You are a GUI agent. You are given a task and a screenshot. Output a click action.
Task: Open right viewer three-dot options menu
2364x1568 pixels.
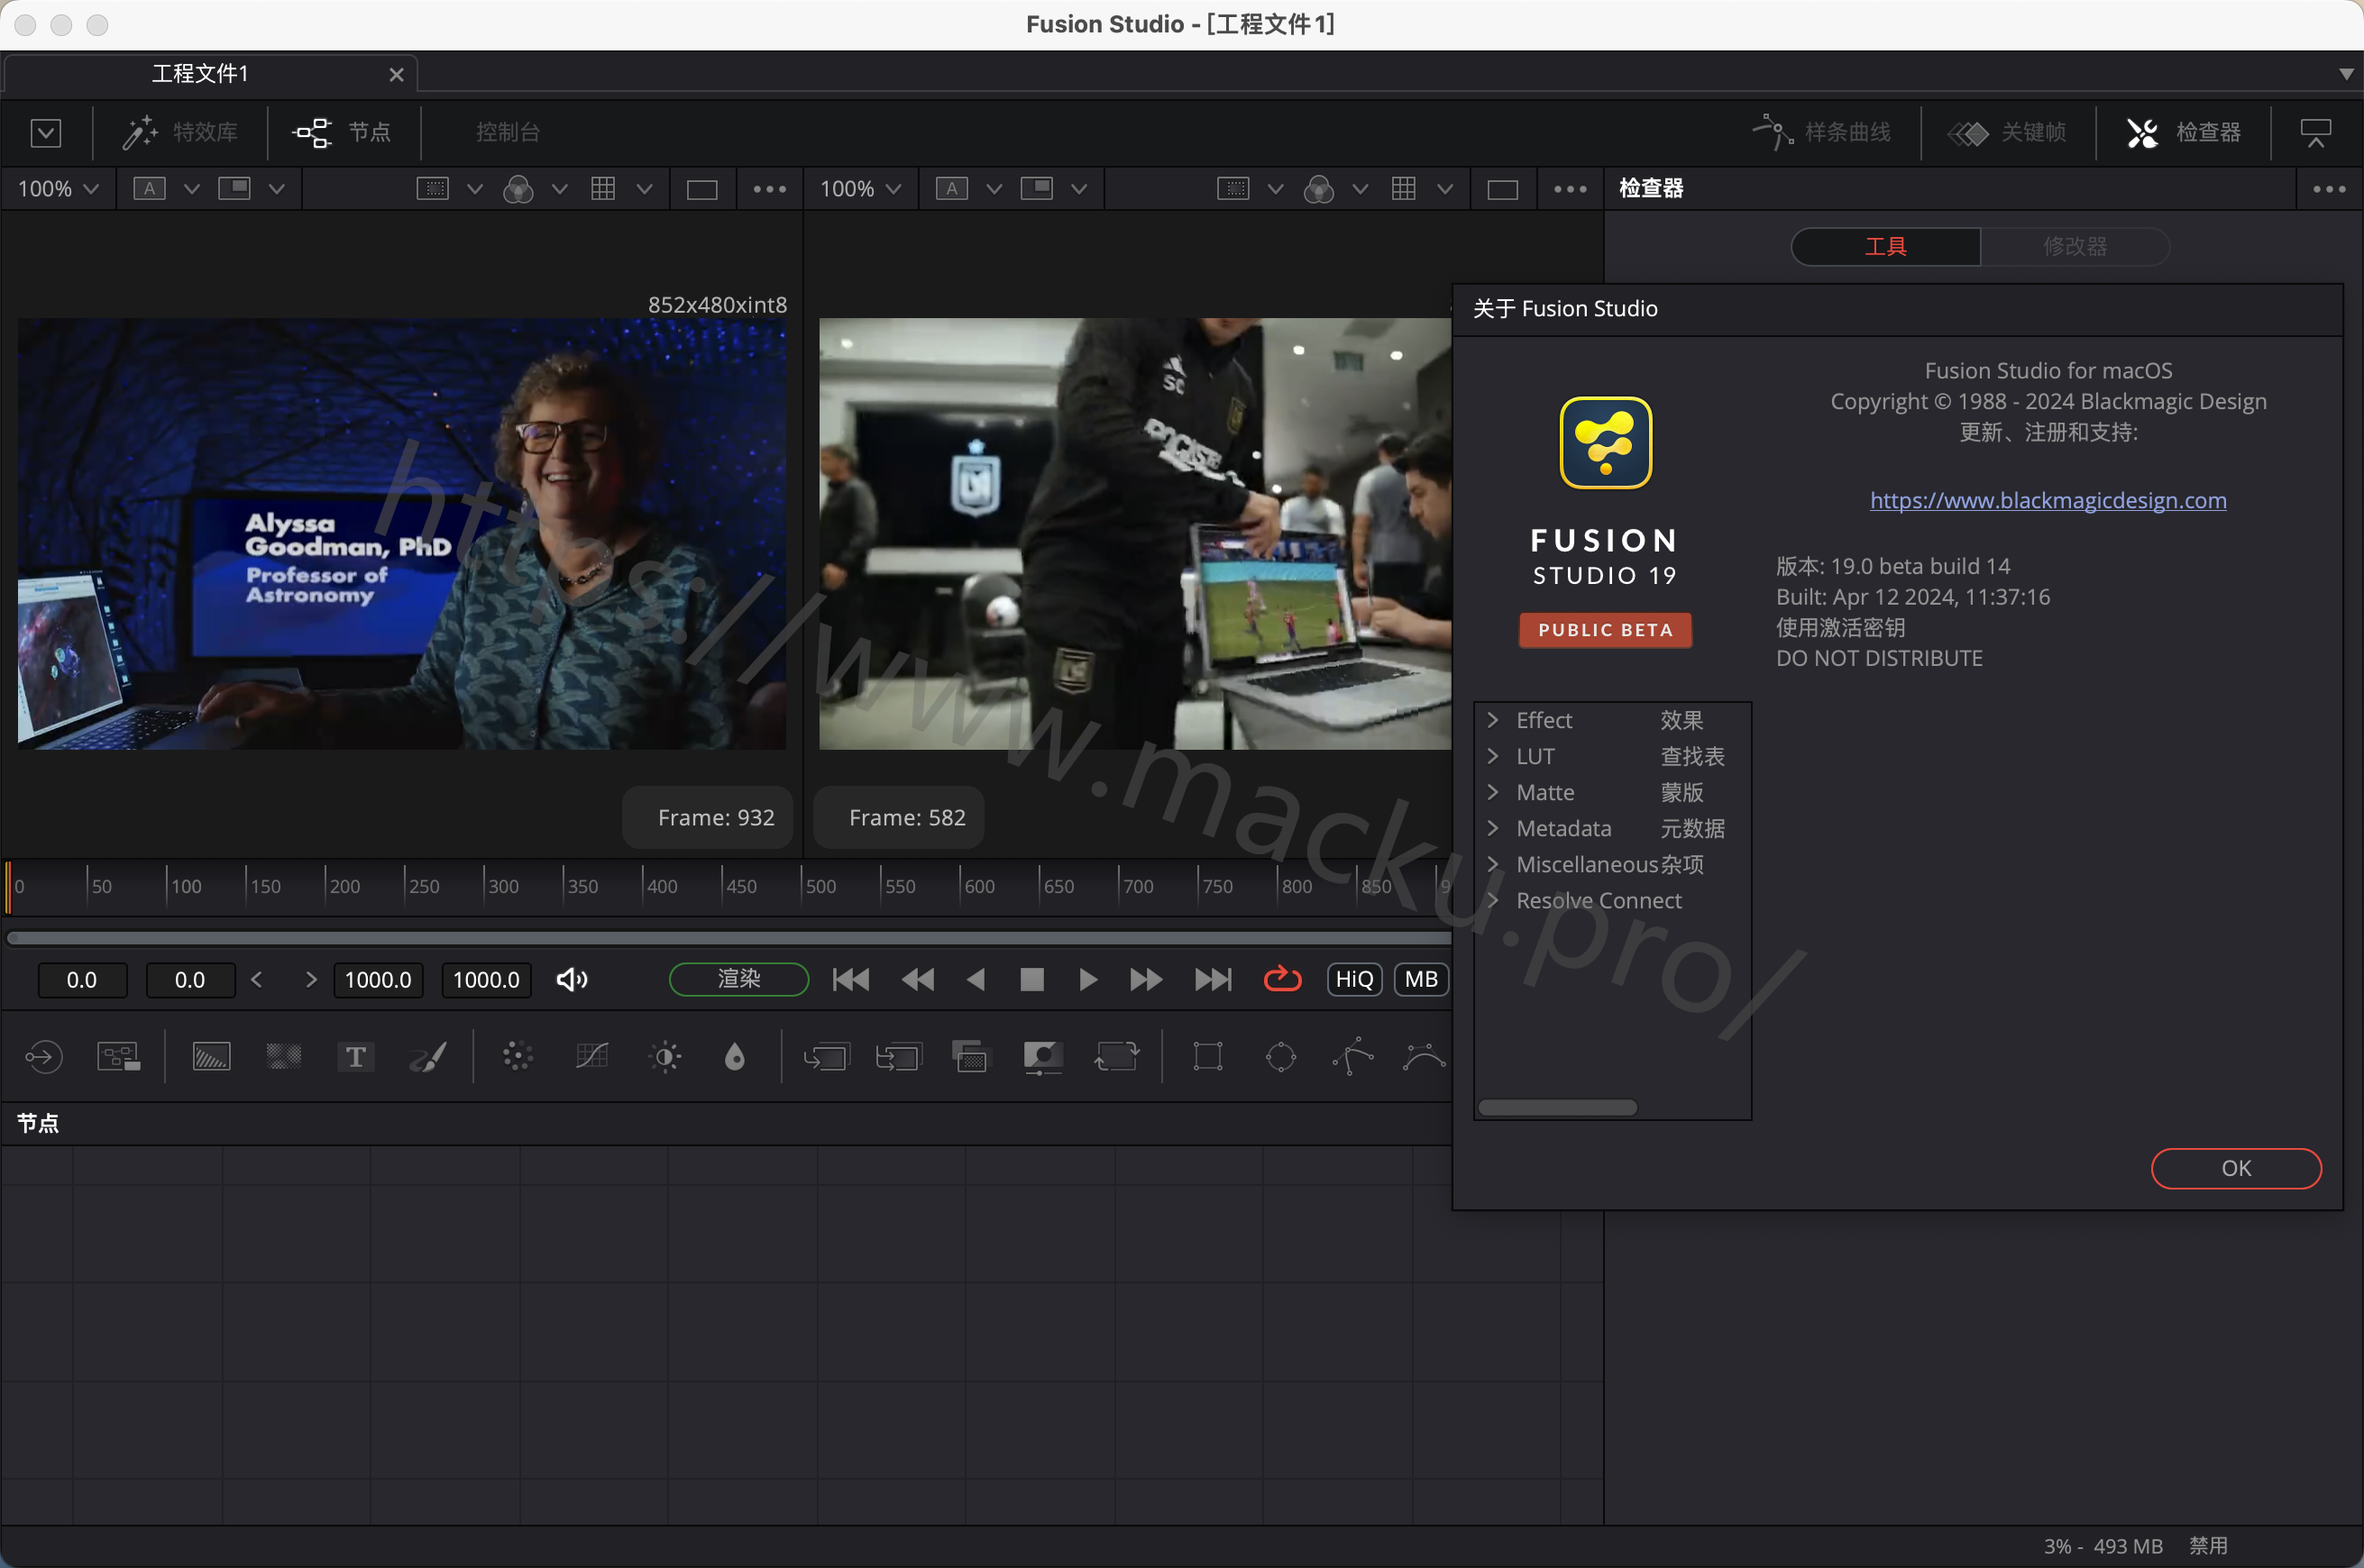click(x=1571, y=189)
